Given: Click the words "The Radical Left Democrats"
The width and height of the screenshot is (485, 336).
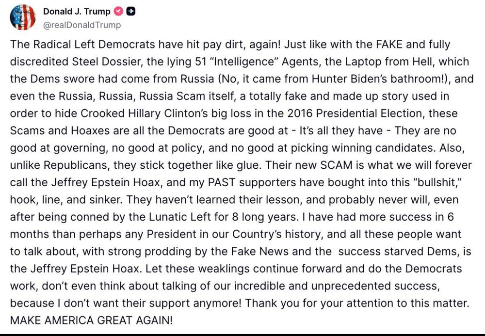Looking at the screenshot, I should coord(82,45).
